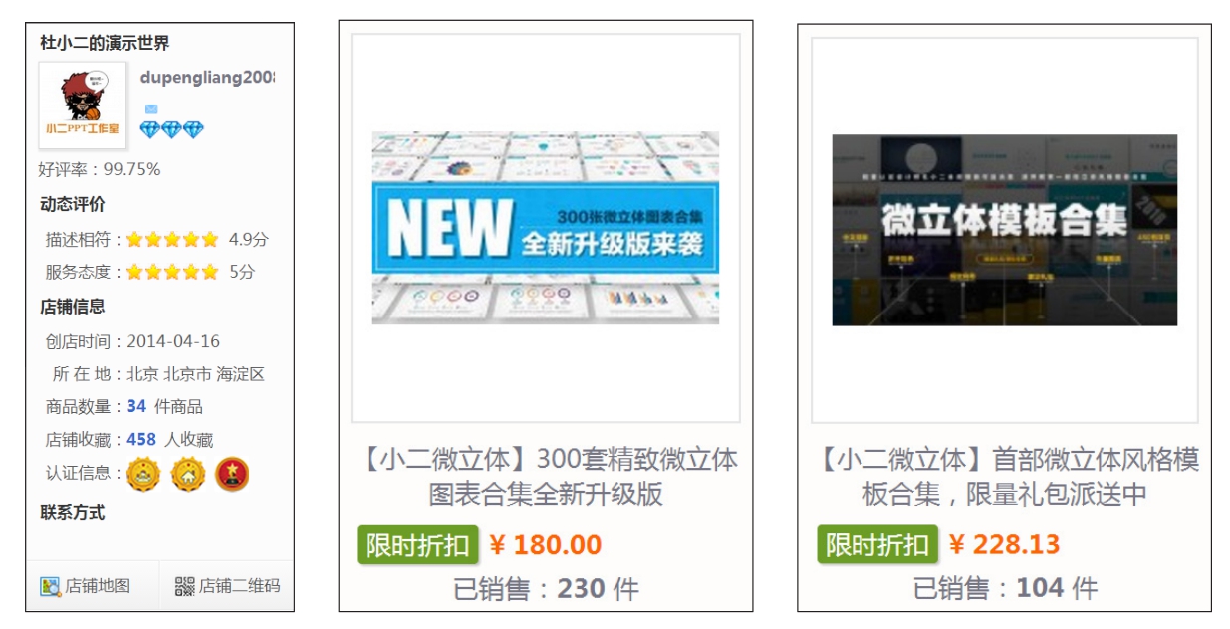Click 限时折扣 badge beside ¥228.13
The image size is (1230, 629).
click(877, 544)
